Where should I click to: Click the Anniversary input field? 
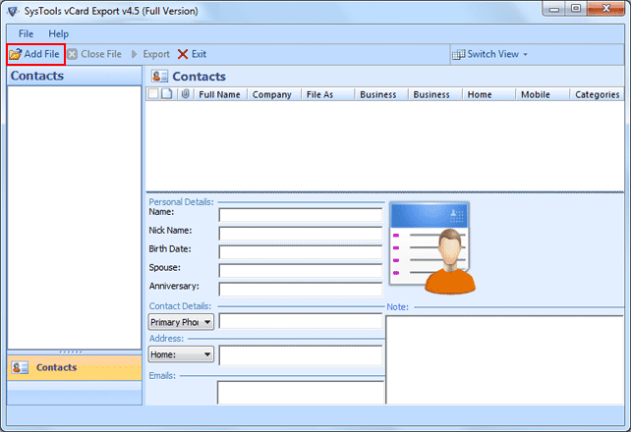(301, 289)
